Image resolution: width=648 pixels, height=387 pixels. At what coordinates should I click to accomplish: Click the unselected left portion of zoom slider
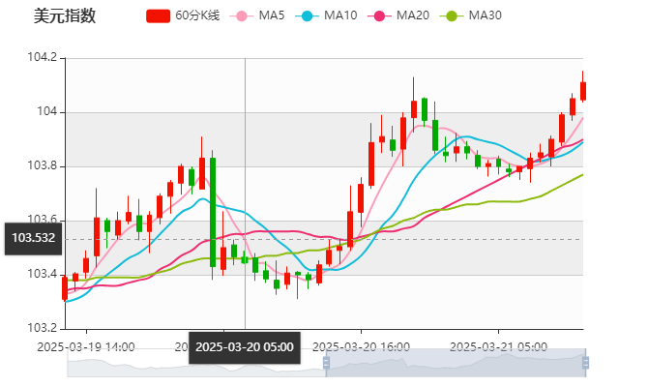click(x=193, y=362)
